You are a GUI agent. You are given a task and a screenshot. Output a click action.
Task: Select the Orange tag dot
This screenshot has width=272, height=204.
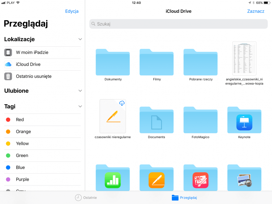(x=8, y=131)
